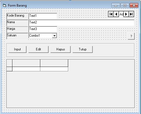Click first data cell in grid
The height and width of the screenshot is (114, 141).
(x=26, y=69)
